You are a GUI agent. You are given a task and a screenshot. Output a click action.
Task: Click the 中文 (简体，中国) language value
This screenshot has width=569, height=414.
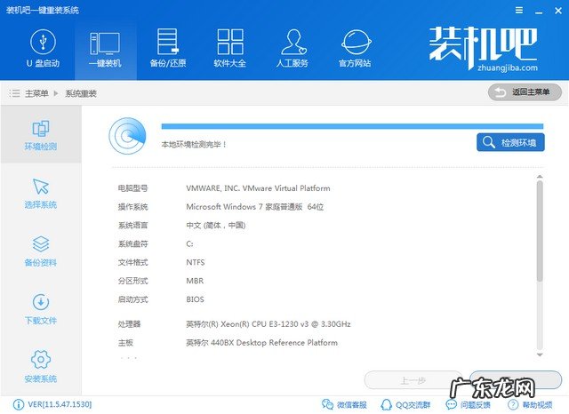click(216, 225)
